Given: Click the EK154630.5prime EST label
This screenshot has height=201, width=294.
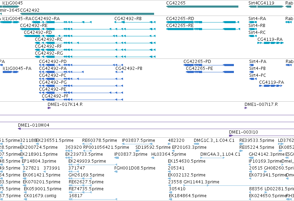Looking at the screenshot, I should click(187, 161).
